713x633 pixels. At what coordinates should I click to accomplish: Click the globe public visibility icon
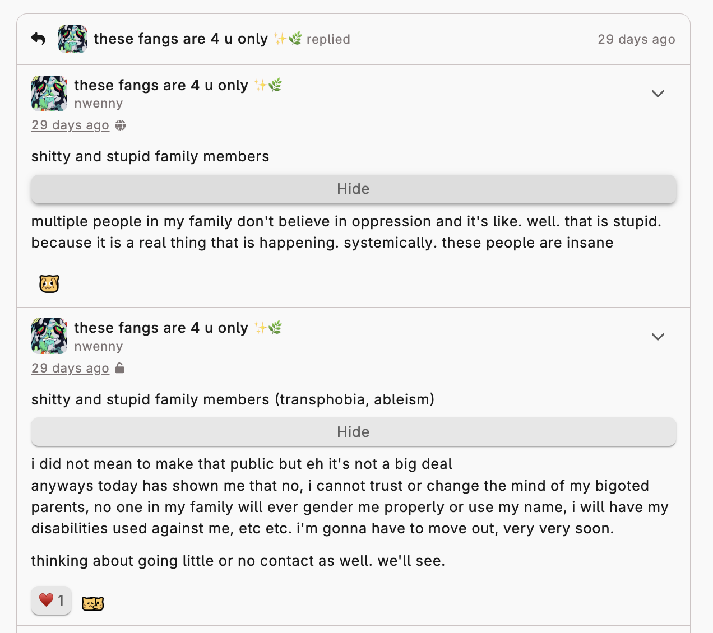click(x=121, y=125)
